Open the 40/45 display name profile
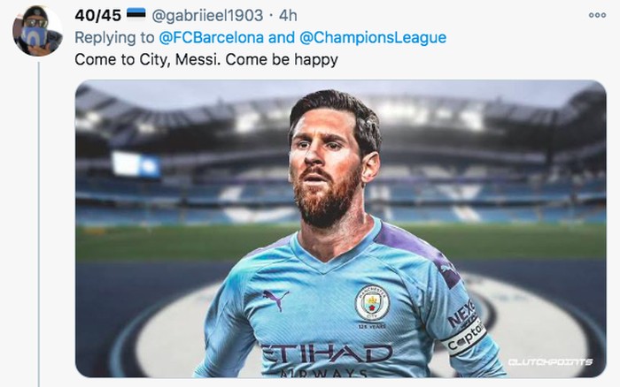Screen dimensions: 620x387 (97, 15)
